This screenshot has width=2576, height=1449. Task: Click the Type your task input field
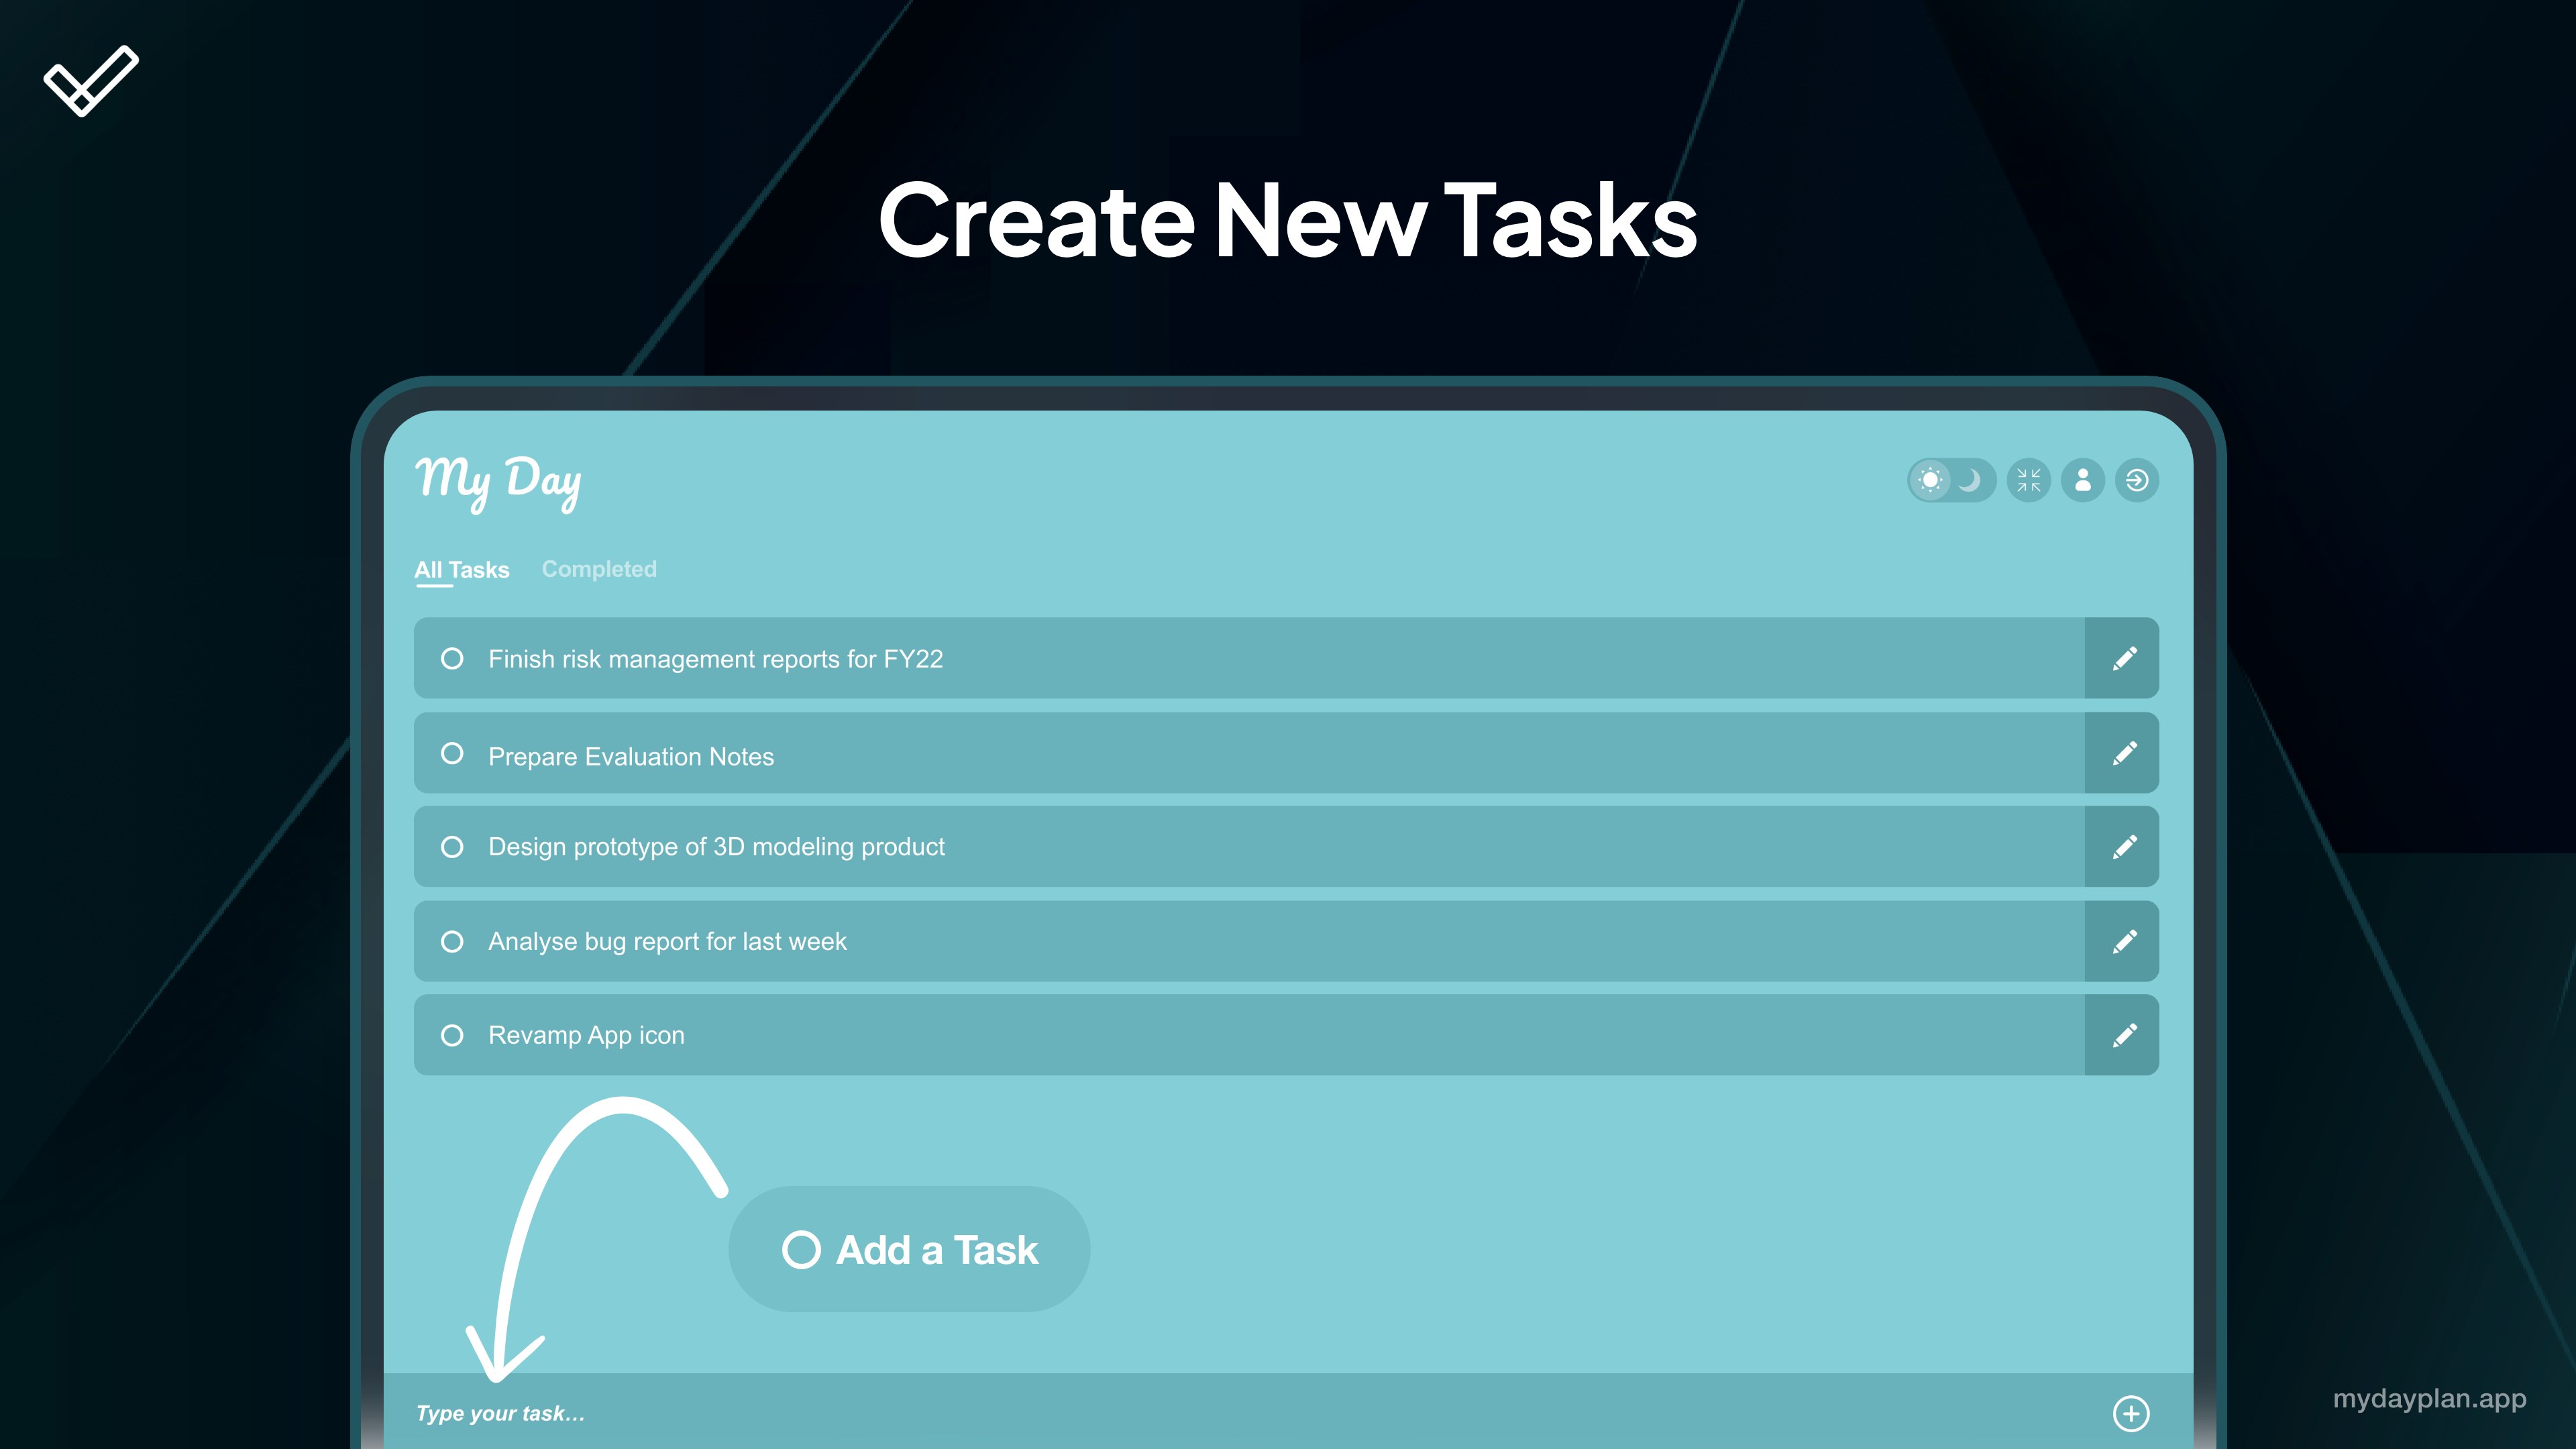click(1200, 1413)
